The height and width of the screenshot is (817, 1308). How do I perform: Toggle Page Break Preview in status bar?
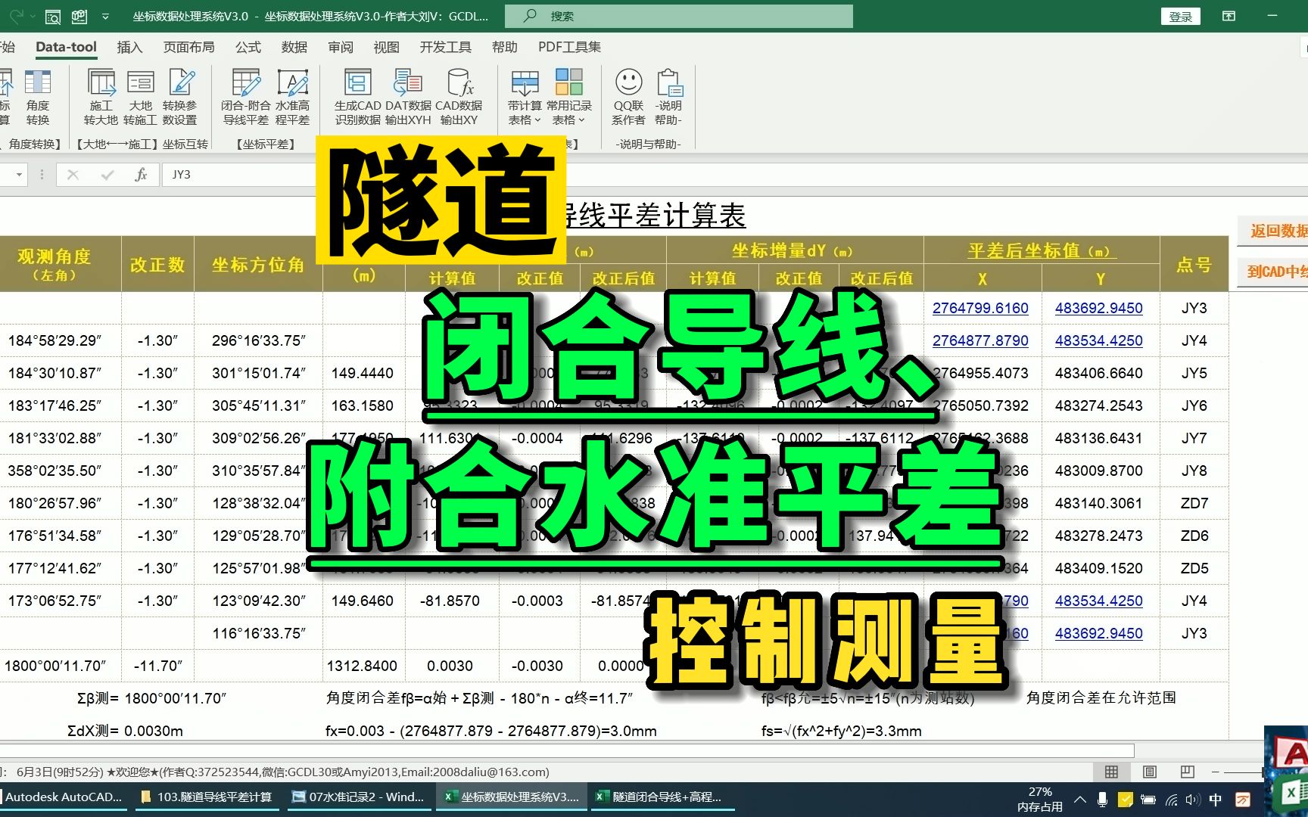click(1187, 772)
